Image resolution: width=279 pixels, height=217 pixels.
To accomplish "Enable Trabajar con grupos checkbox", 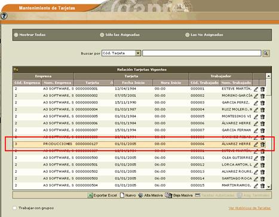I will (15, 208).
